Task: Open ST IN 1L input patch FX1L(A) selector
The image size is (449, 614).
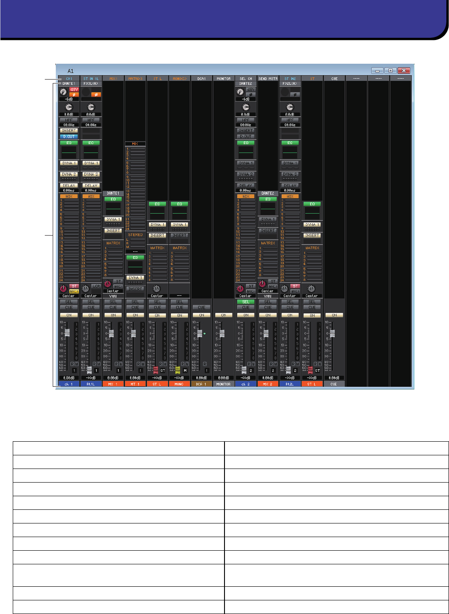Action: [91, 84]
